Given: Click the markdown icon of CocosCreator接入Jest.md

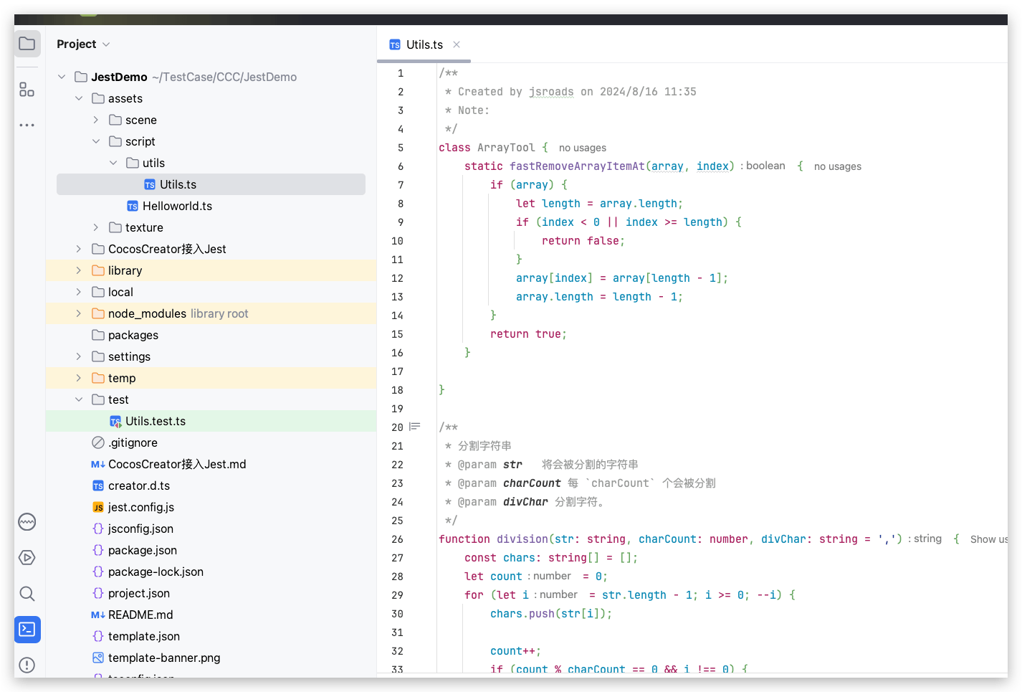Looking at the screenshot, I should [98, 464].
